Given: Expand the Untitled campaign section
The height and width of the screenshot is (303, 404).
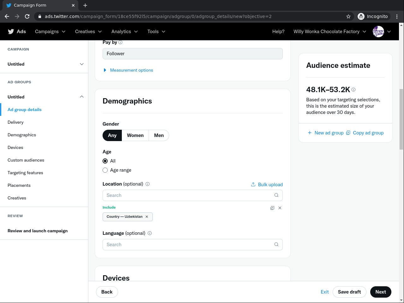Looking at the screenshot, I should click(x=82, y=64).
